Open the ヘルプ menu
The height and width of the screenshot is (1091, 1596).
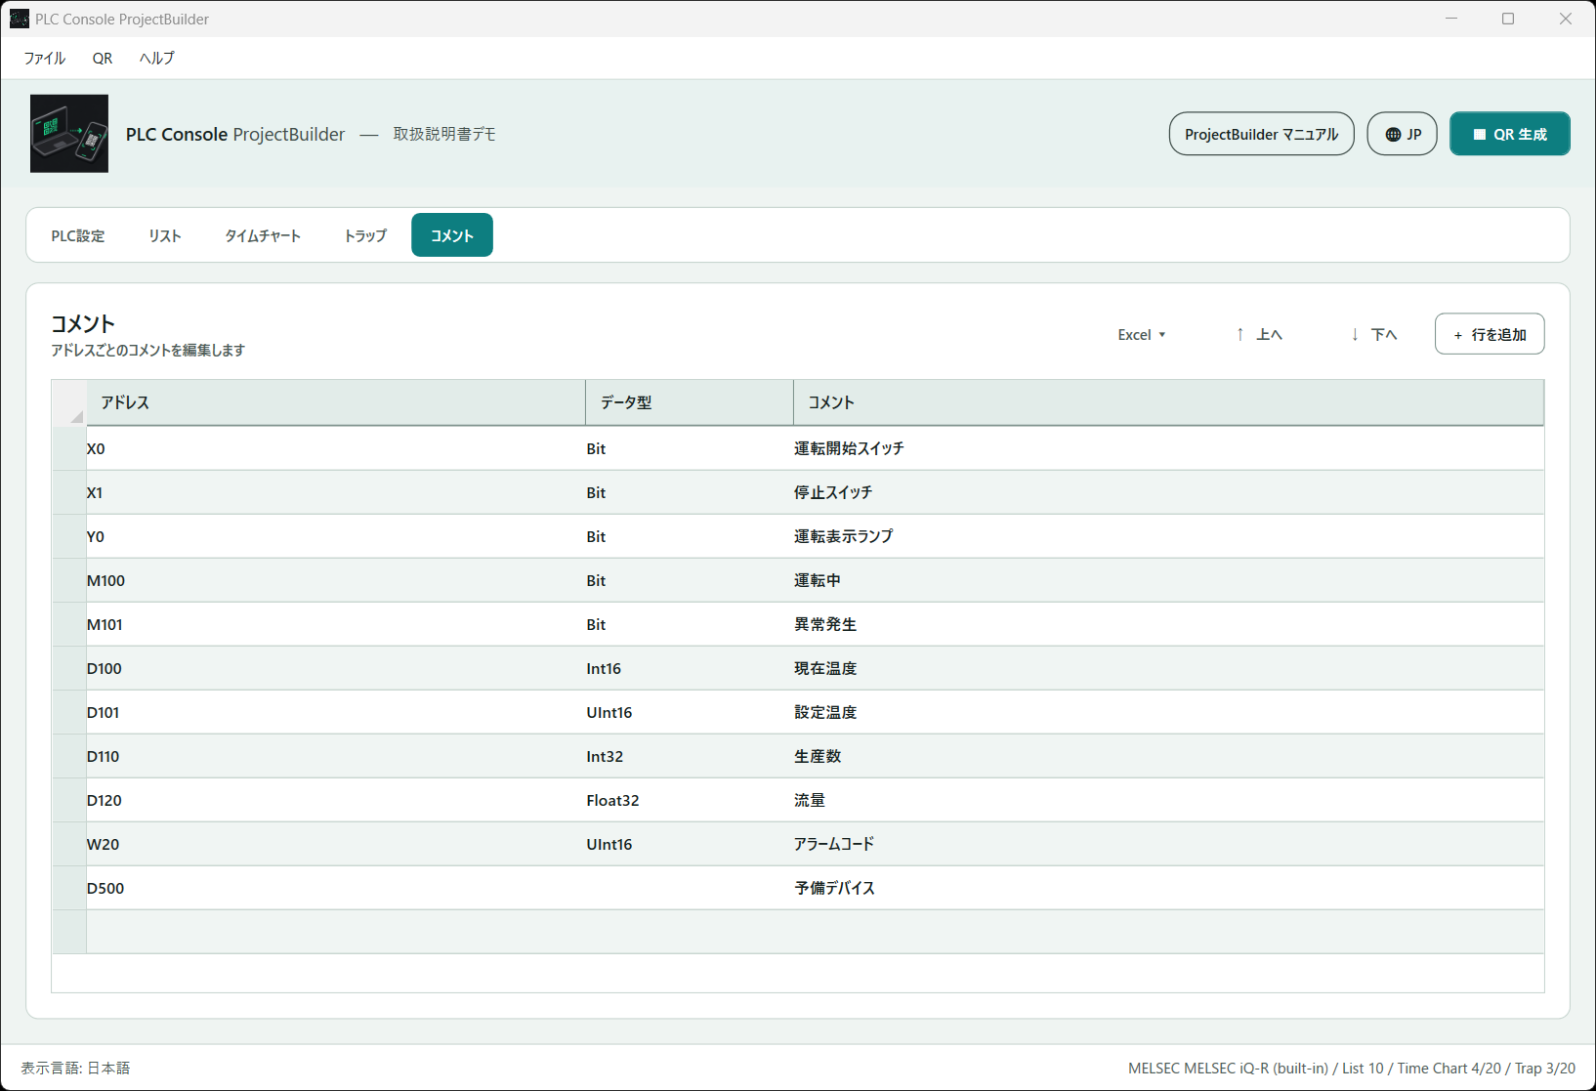click(156, 58)
